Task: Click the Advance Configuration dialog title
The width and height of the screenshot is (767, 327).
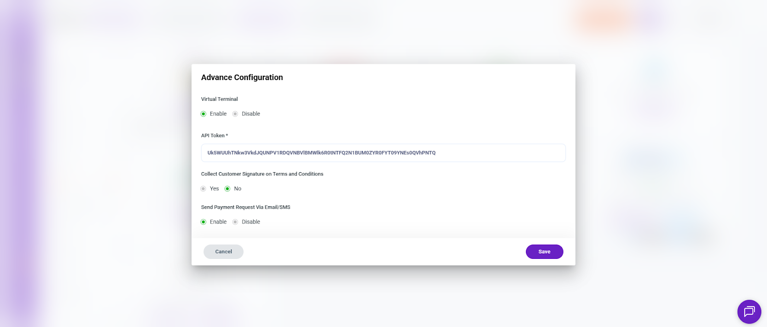Action: coord(242,78)
